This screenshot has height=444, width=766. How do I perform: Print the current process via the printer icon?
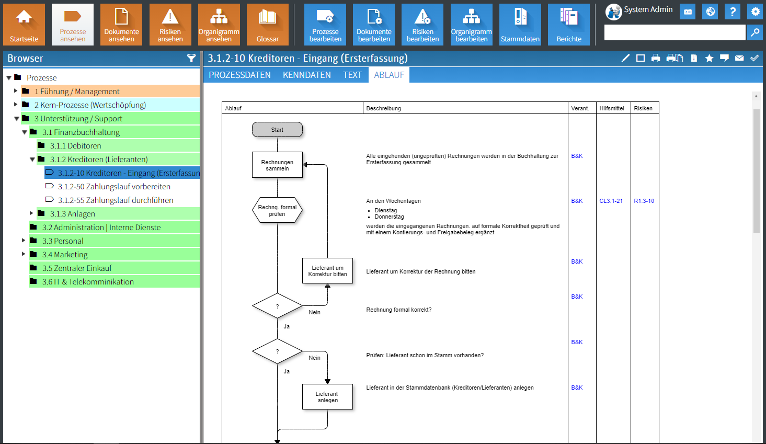[656, 58]
